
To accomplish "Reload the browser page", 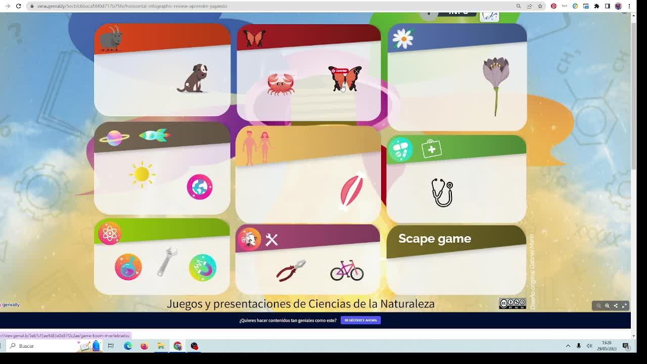I will (x=18, y=6).
